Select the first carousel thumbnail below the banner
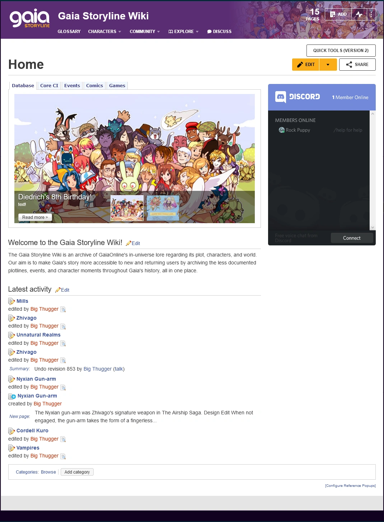Screen dimensions: 384x522 pos(127,208)
